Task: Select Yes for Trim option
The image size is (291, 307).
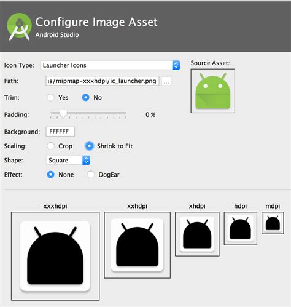Action: coord(50,97)
